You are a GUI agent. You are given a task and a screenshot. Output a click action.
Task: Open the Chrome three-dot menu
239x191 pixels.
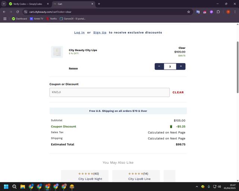click(235, 12)
